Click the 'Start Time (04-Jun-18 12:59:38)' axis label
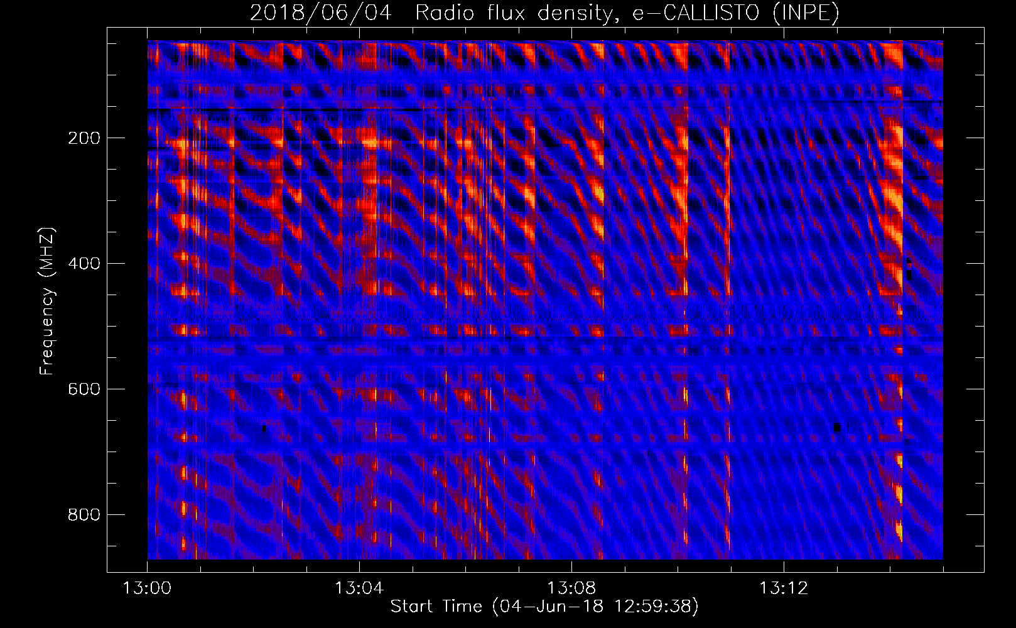This screenshot has width=1016, height=628. pyautogui.click(x=544, y=607)
